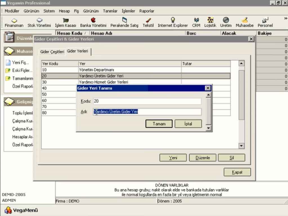Open the Stok Yönetimi toolbar module
Screen dimensions: 288x216
pyautogui.click(x=39, y=22)
